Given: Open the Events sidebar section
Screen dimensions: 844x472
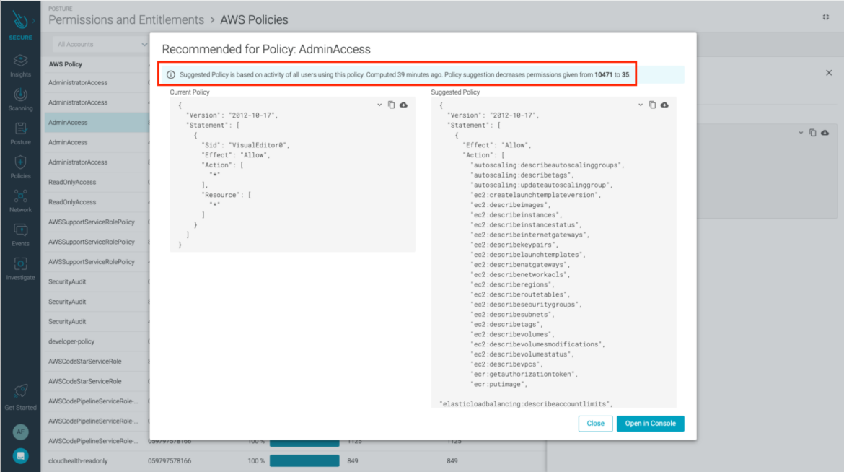Looking at the screenshot, I should click(20, 235).
